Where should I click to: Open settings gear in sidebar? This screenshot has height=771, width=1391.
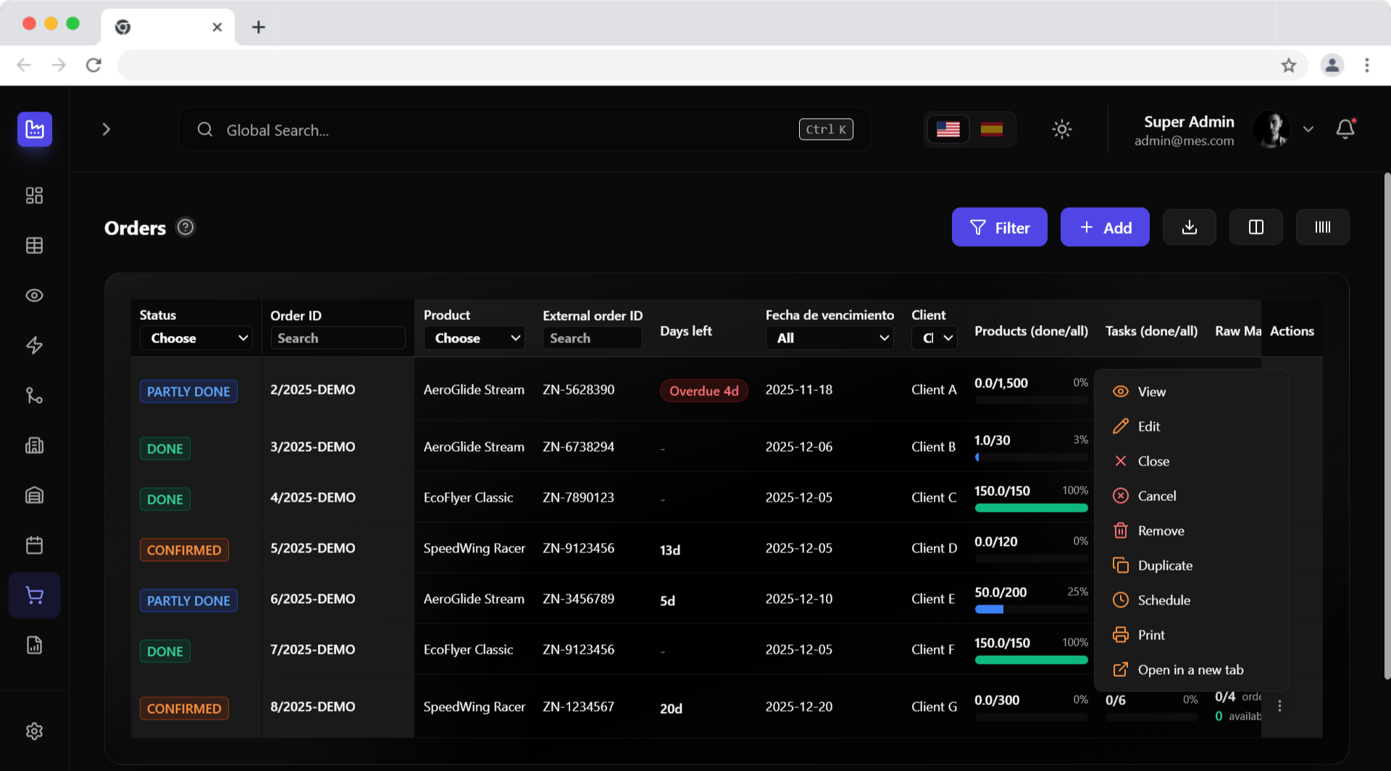[34, 731]
